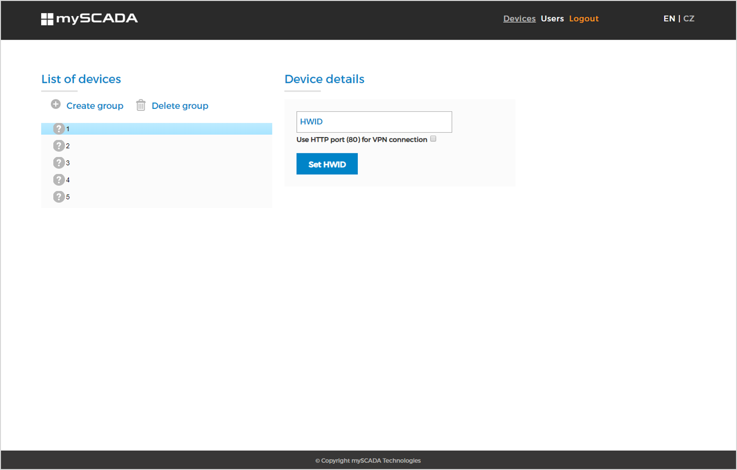This screenshot has width=737, height=470.
Task: Click the question mark icon for device 4
Action: [x=59, y=180]
